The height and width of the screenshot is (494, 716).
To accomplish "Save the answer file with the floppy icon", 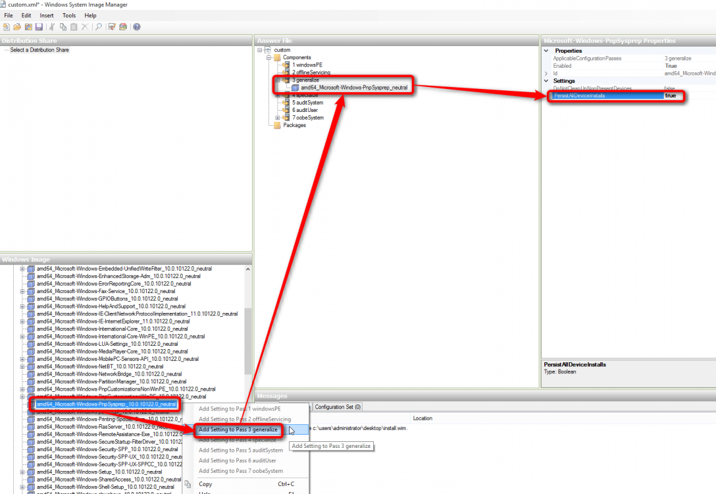I will (x=39, y=27).
